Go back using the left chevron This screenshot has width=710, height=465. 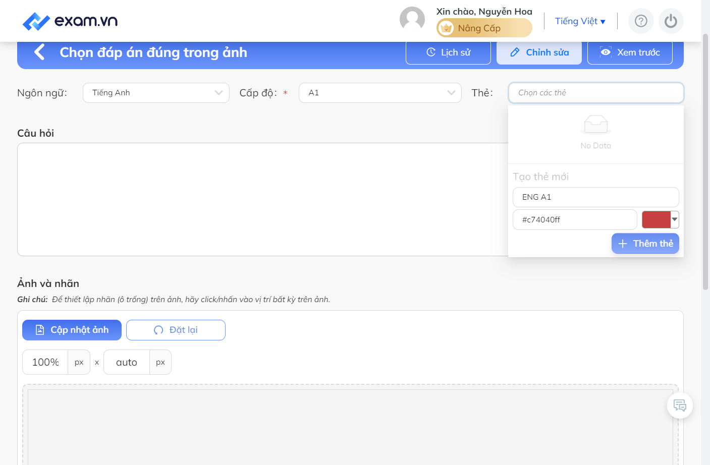(39, 52)
